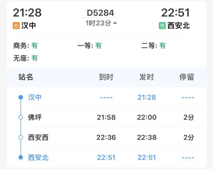Select 商务 seat availability
This screenshot has width=213, height=169.
click(25, 46)
